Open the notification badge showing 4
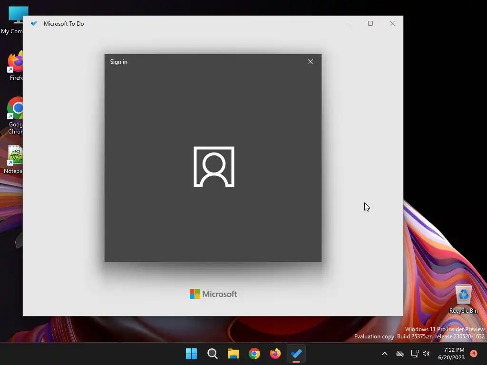487x365 pixels. (474, 353)
